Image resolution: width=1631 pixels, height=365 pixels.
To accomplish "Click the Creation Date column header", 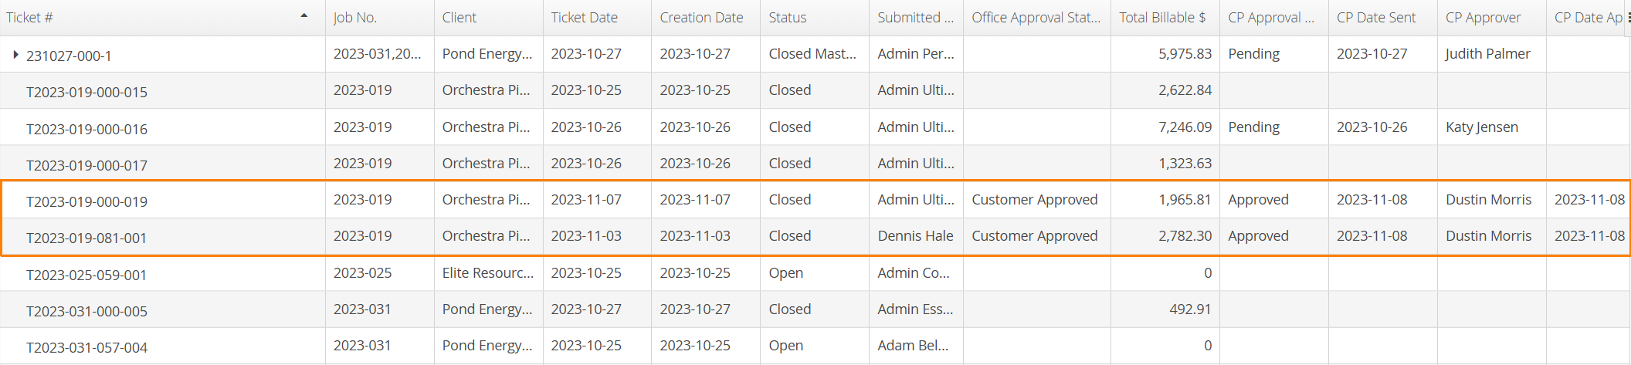I will [701, 18].
